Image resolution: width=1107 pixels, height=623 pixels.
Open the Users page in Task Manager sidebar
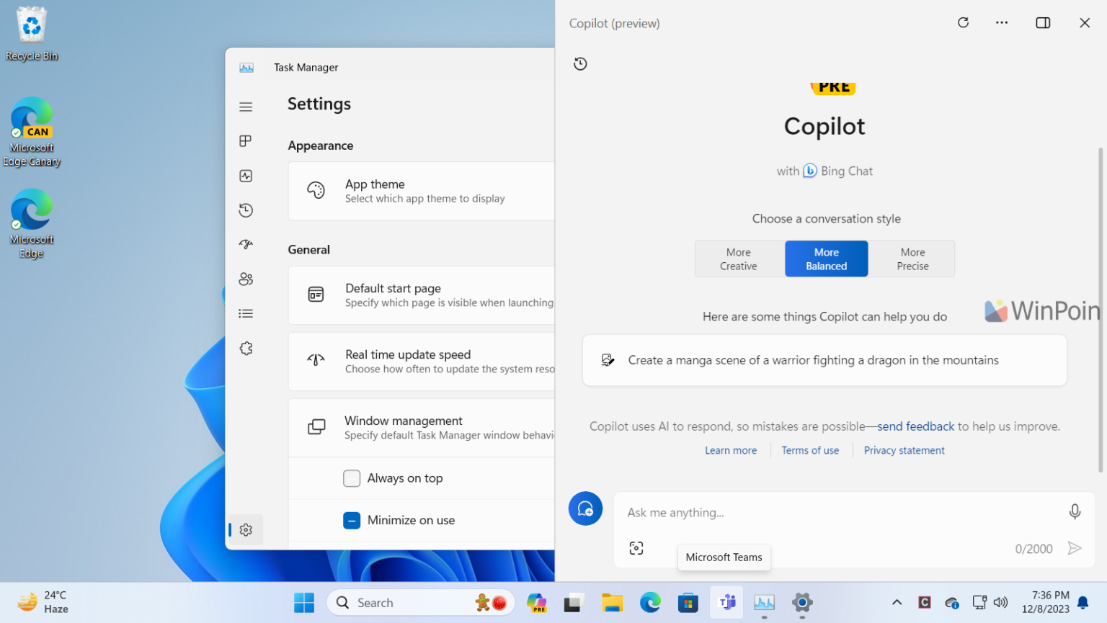(x=246, y=279)
